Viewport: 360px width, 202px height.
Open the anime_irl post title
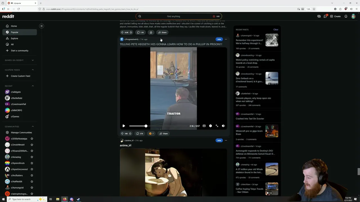(125, 145)
